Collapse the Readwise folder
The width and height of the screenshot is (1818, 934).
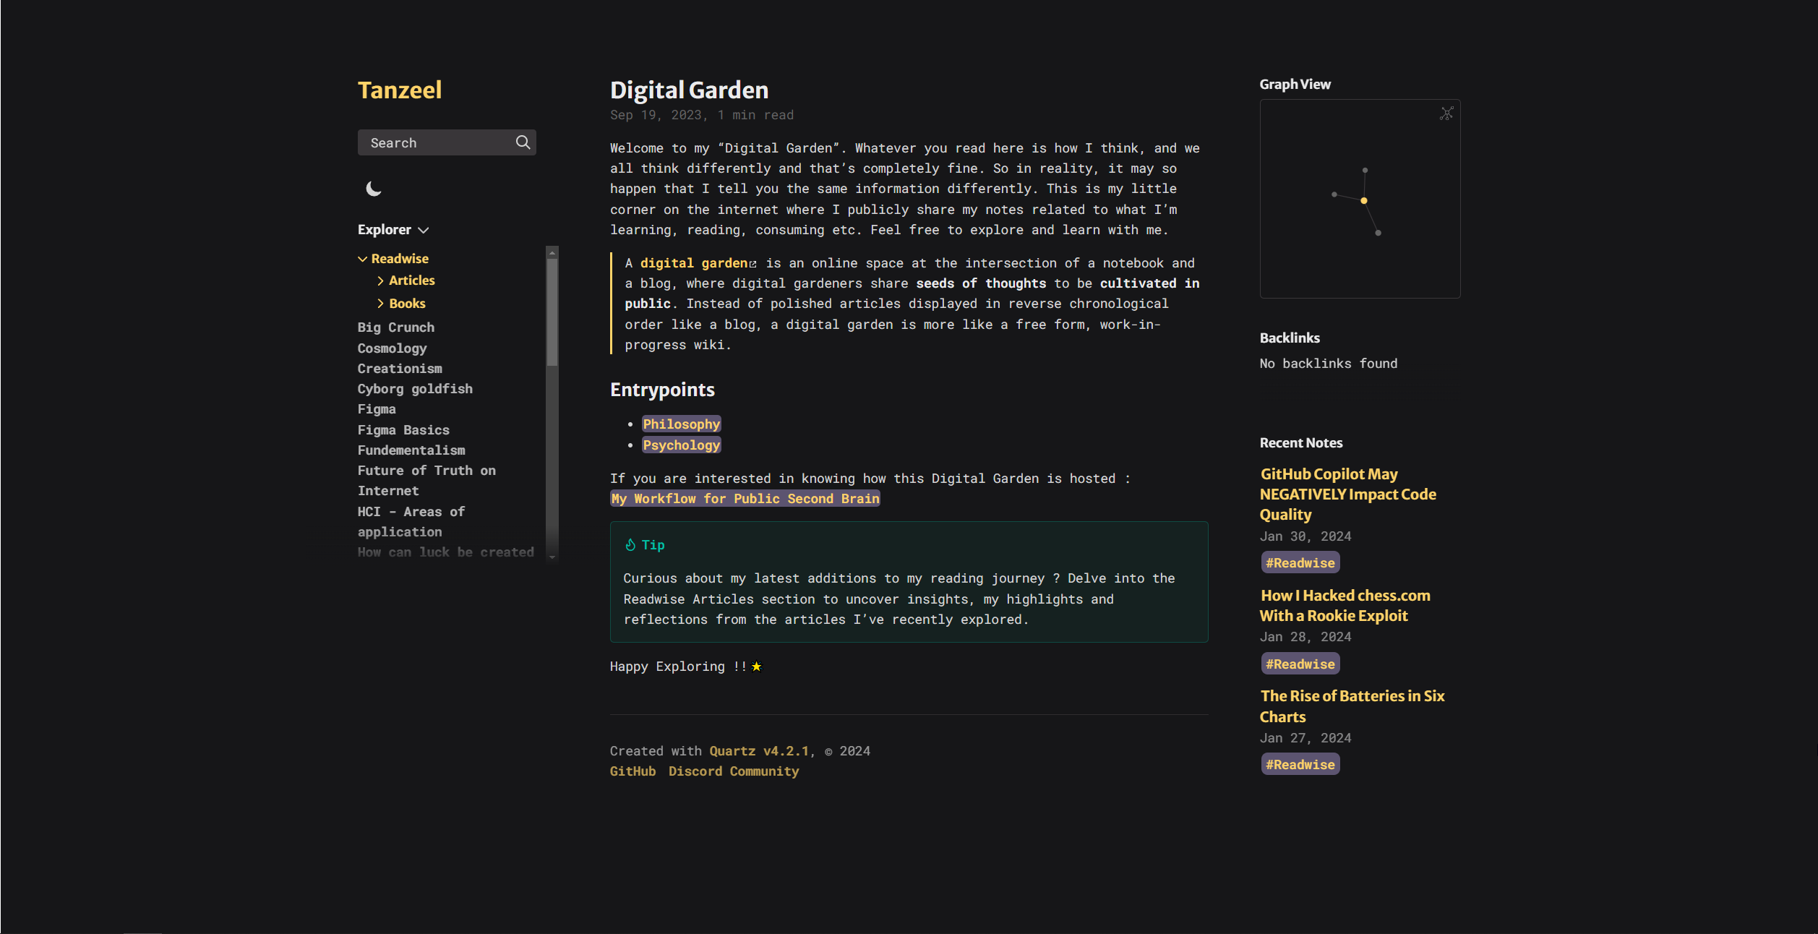click(x=363, y=259)
